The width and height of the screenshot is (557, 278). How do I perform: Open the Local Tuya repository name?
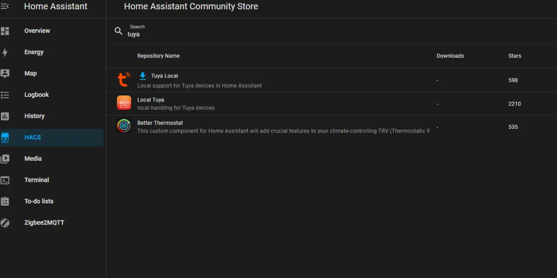click(x=151, y=100)
